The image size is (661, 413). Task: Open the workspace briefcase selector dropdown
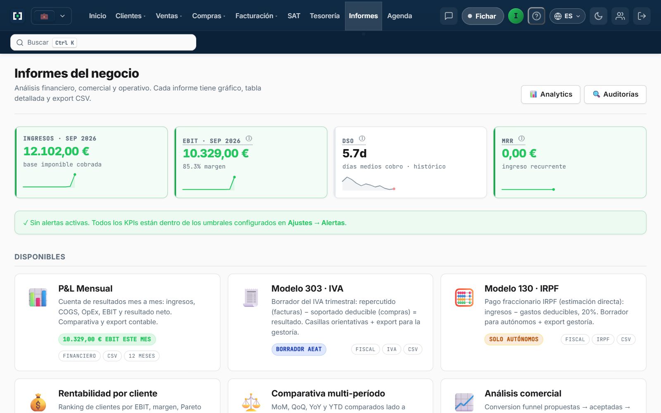click(x=52, y=16)
